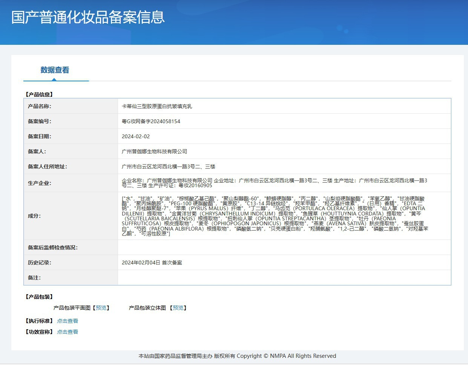Click the 【产品包装】 section heading
Screen dimensions: 468x365
pyautogui.click(x=39, y=297)
